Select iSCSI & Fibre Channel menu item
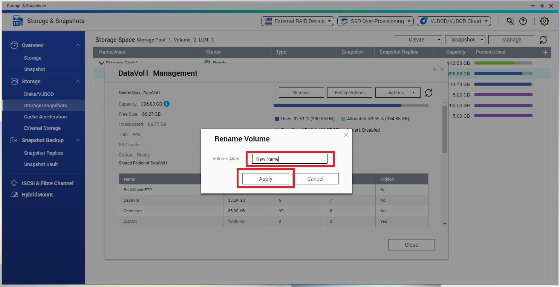Screen dimensions: 560x287 pos(47,183)
